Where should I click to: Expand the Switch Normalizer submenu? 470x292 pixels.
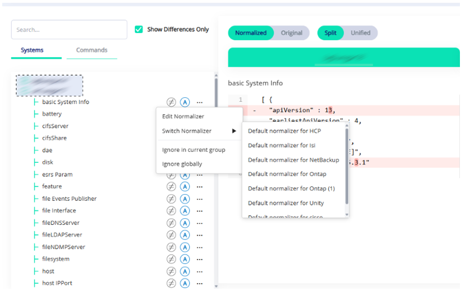(x=199, y=131)
